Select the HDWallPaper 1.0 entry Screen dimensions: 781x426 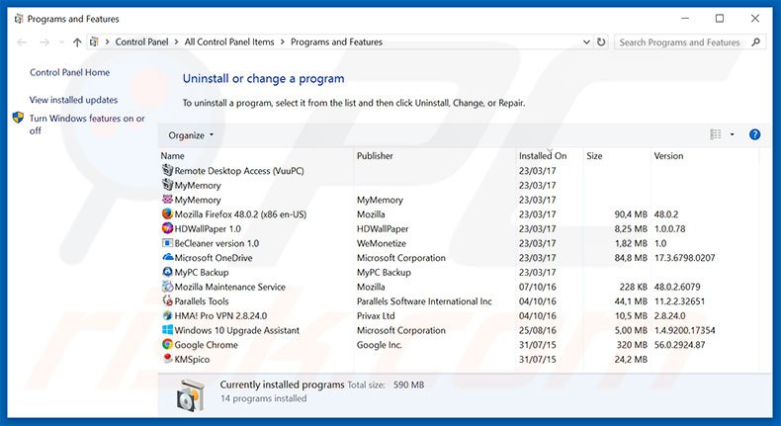point(208,228)
